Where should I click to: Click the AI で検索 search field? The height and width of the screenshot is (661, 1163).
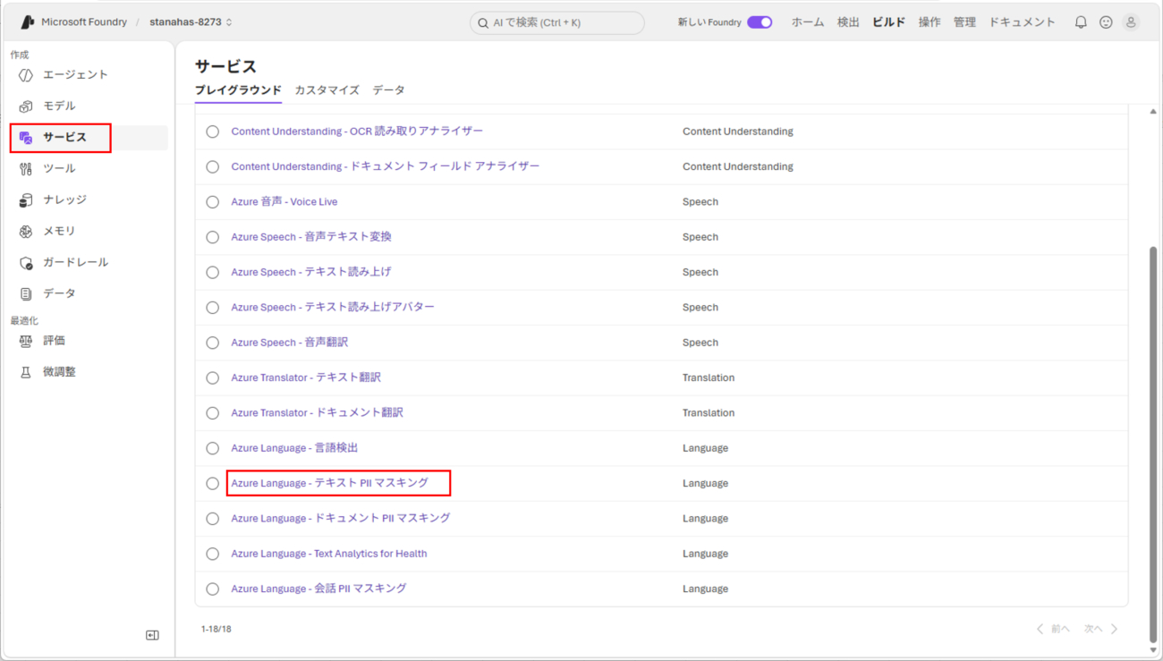coord(556,23)
